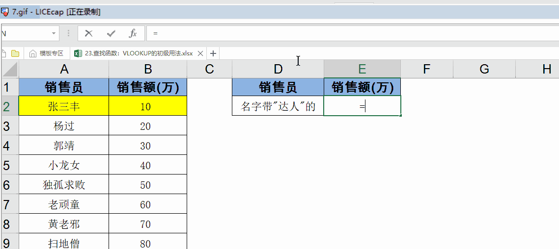Cancel the formula entry with X icon
This screenshot has height=249, width=559.
88,33
